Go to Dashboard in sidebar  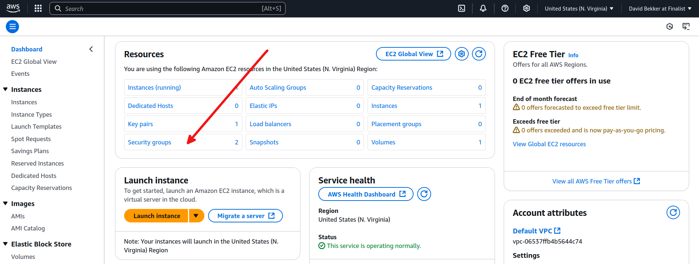[27, 49]
